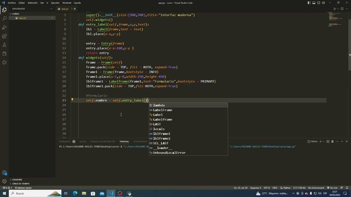This screenshot has width=351, height=197.
Task: Open the Manage gear in activity bar
Action: (4, 181)
